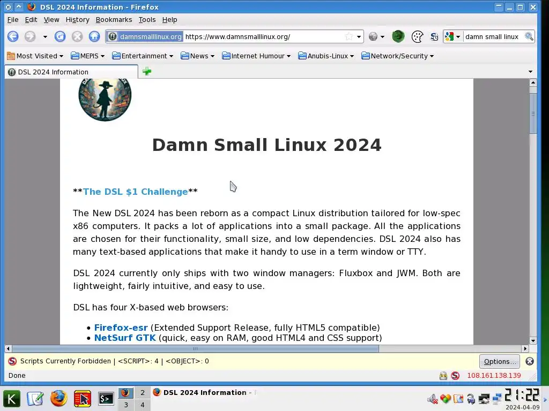Click the NoScript Options button
This screenshot has height=411, width=549.
(x=499, y=361)
